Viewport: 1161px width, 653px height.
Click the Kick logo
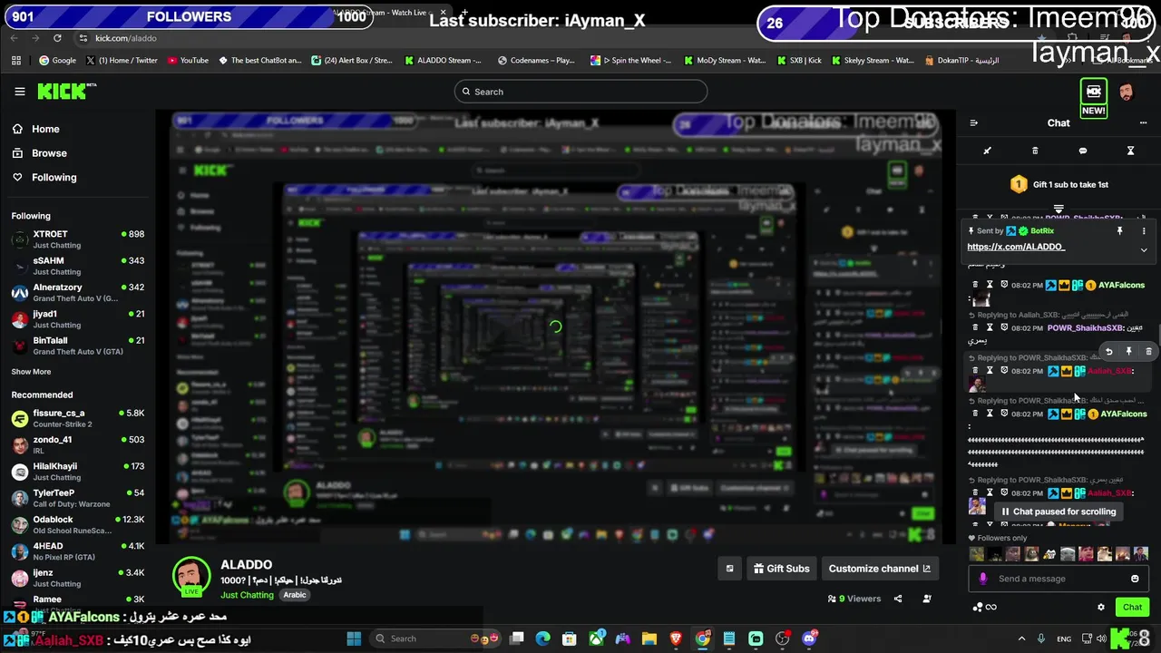[x=66, y=92]
